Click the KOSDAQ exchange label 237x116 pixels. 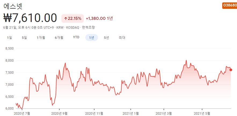tap(73, 27)
